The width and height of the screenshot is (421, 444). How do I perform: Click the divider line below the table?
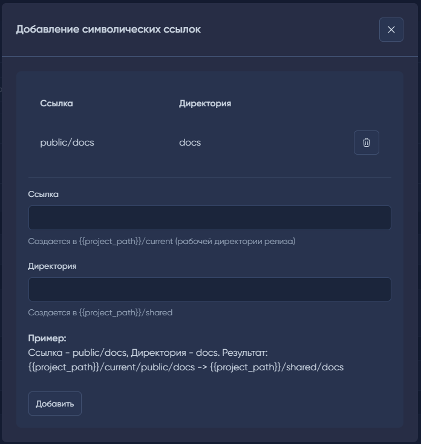[x=209, y=178]
